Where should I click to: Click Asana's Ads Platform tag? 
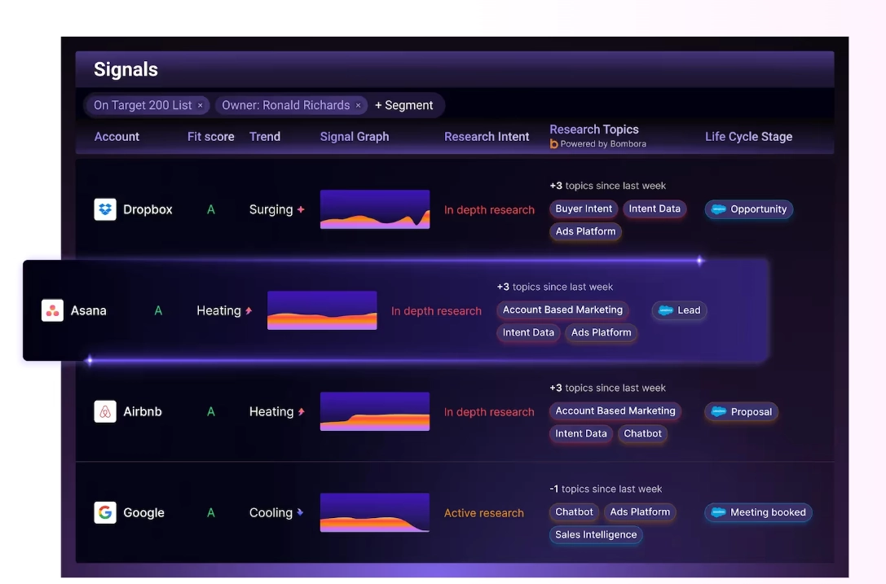(602, 332)
